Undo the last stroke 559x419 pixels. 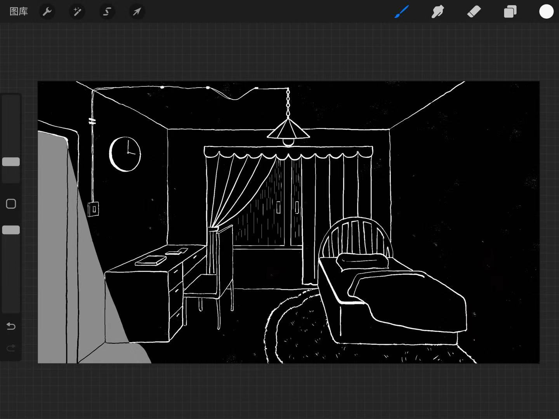(11, 326)
